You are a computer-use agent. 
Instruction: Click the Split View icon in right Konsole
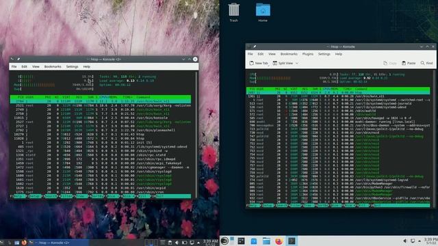tap(275, 63)
